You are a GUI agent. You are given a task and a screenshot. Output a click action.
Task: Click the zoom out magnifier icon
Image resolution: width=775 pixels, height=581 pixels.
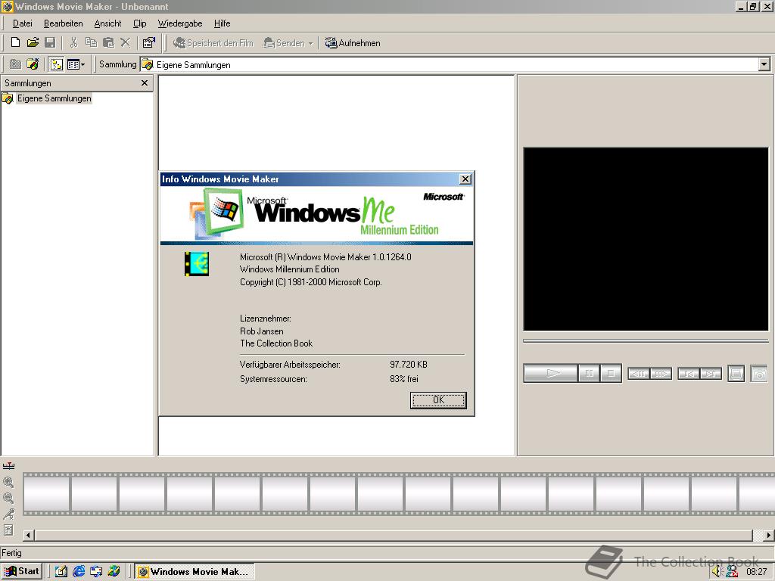pyautogui.click(x=8, y=498)
